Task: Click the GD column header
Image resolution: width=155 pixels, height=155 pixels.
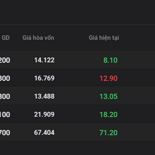Action: [x=6, y=38]
